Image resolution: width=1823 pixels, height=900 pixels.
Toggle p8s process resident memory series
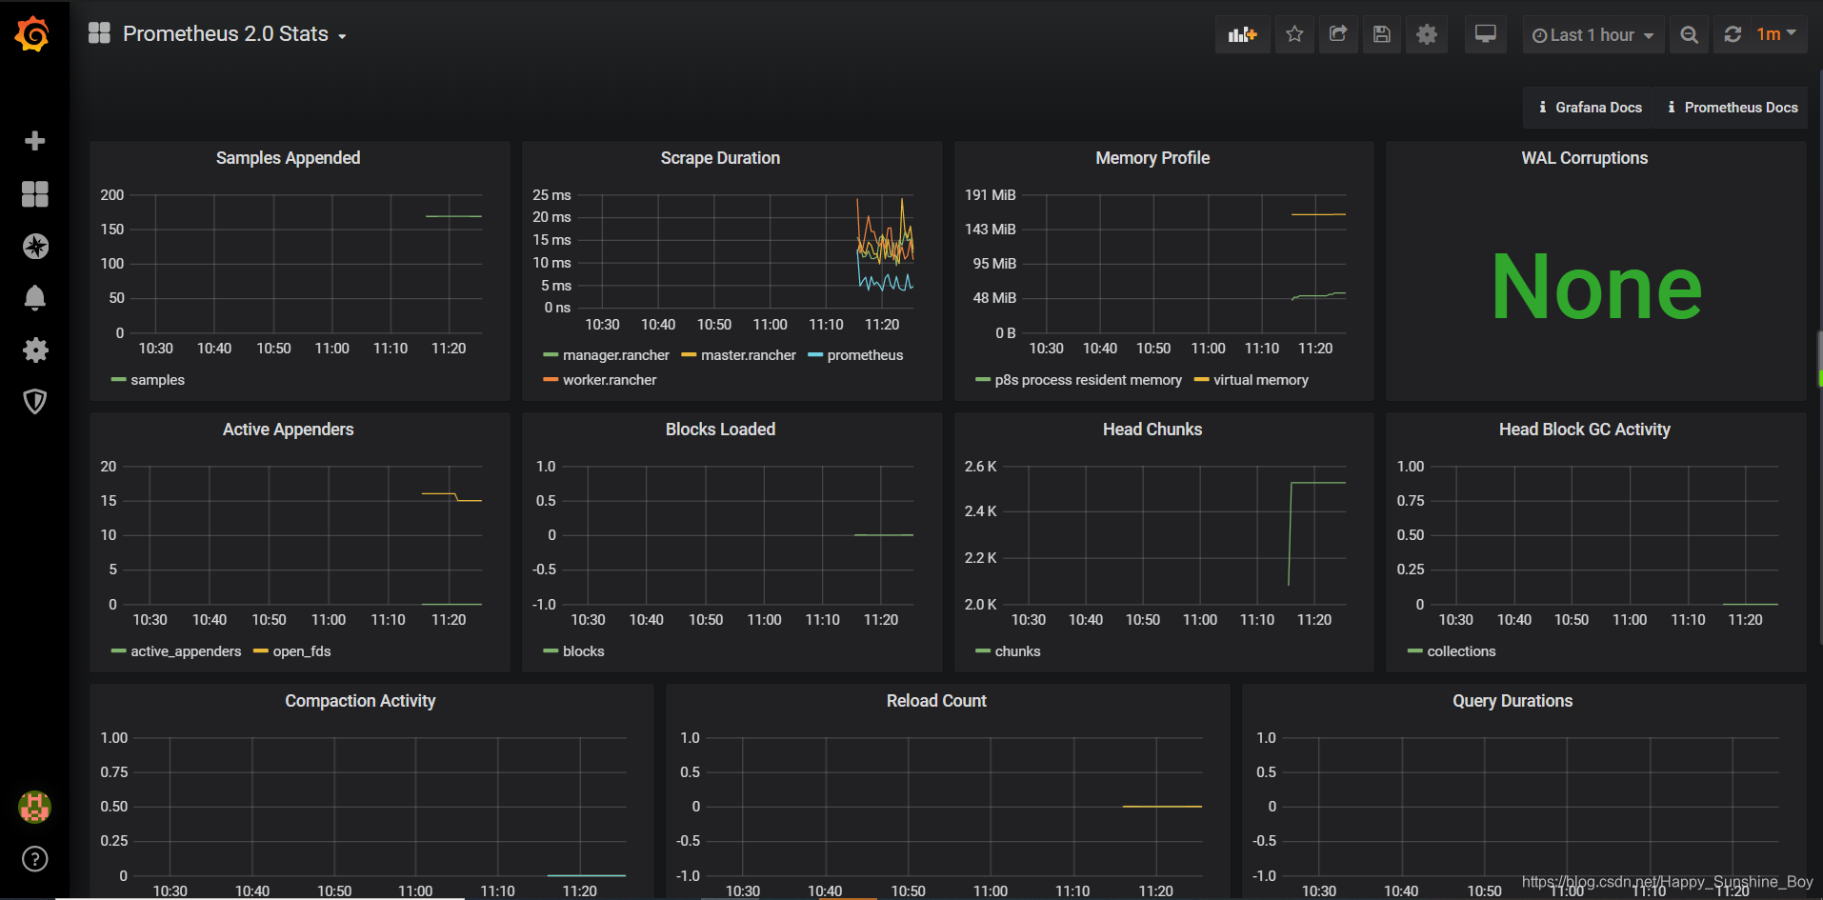point(1088,380)
